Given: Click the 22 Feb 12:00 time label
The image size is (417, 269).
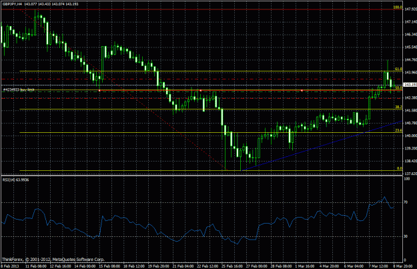Looking at the screenshot, I should coord(207,266).
